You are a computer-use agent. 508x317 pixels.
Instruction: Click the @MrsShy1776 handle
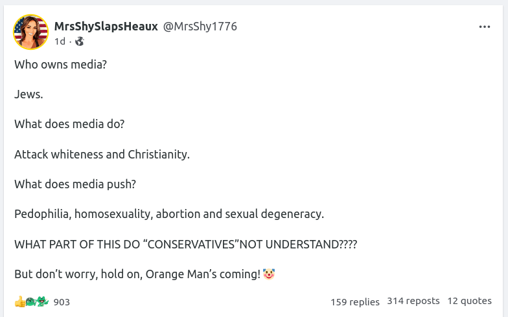point(200,27)
